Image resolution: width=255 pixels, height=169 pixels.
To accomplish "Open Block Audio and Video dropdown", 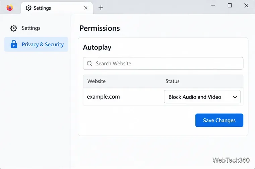I will (x=202, y=97).
